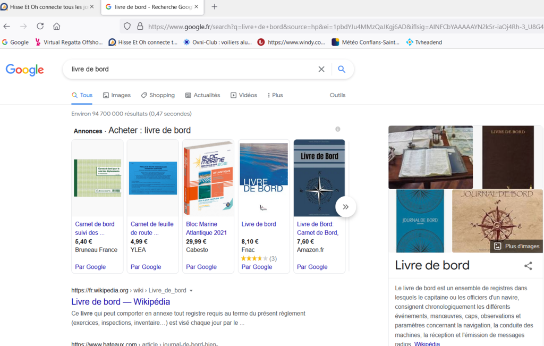This screenshot has width=544, height=346.
Task: Click the share icon in knowledge panel
Action: [x=528, y=266]
